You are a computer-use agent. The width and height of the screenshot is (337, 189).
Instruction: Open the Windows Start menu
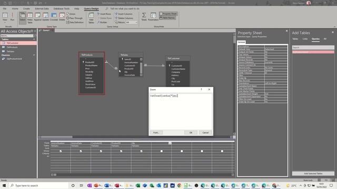click(x=4, y=185)
